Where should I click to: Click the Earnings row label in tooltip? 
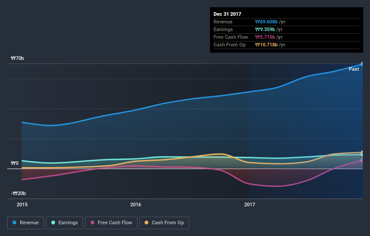pyautogui.click(x=223, y=29)
